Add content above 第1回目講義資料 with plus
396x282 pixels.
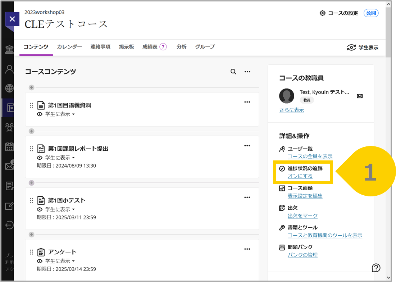[x=32, y=88]
